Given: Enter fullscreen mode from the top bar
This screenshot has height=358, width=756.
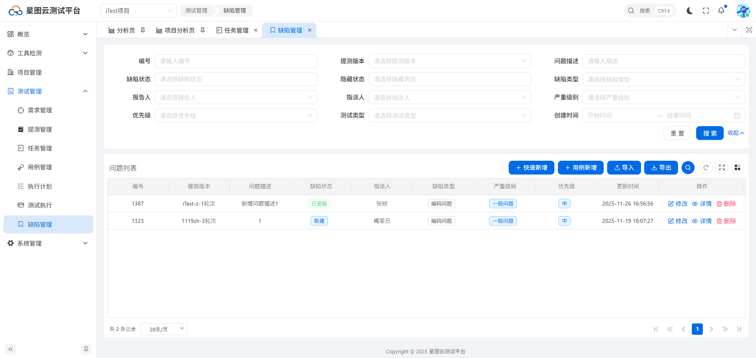Looking at the screenshot, I should coord(706,11).
